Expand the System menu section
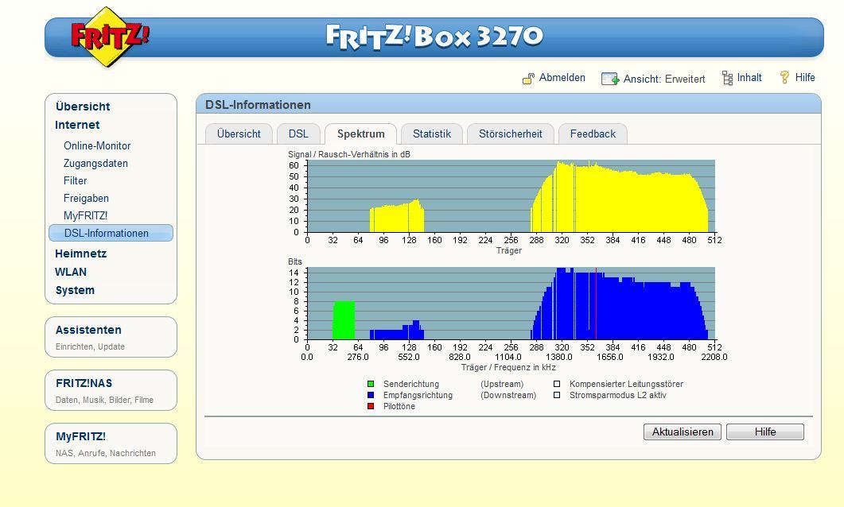Screen dimensions: 844x507 75,290
